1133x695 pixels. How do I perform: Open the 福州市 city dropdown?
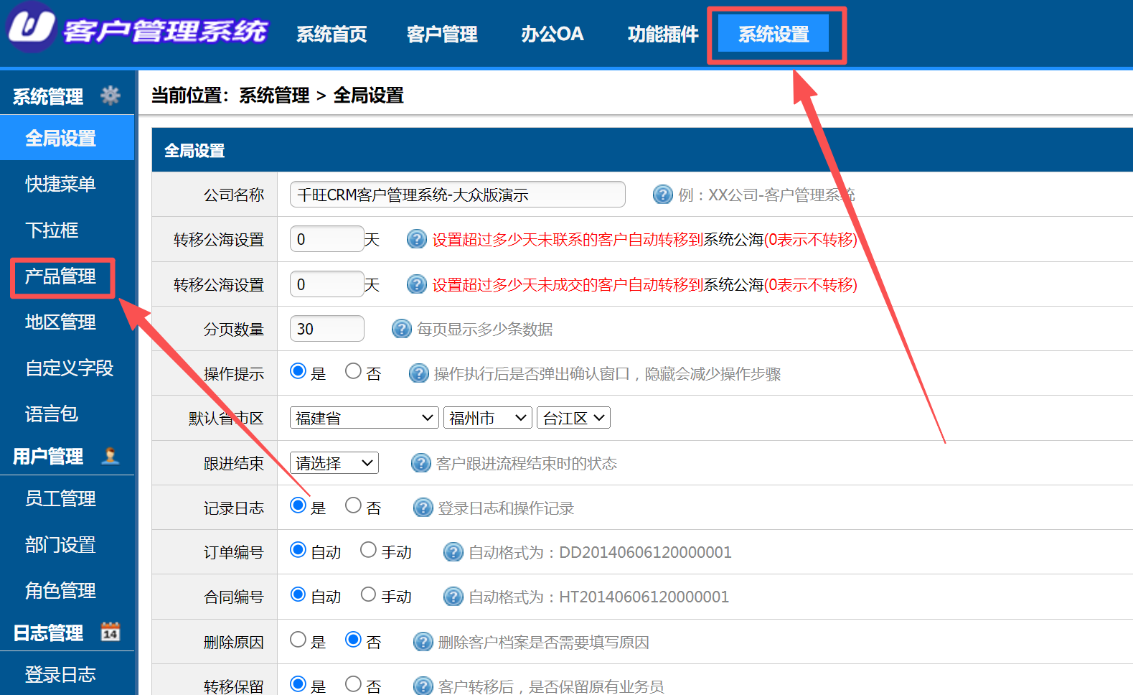pos(488,418)
